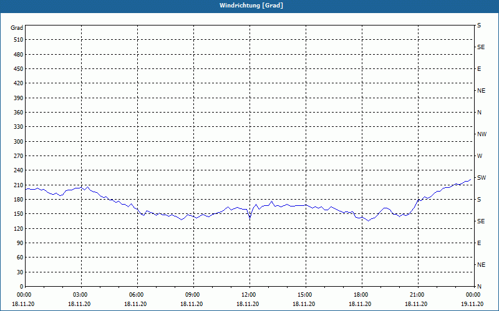Pick the 300 degree axis label
The height and width of the screenshot is (311, 499).
tap(18, 142)
